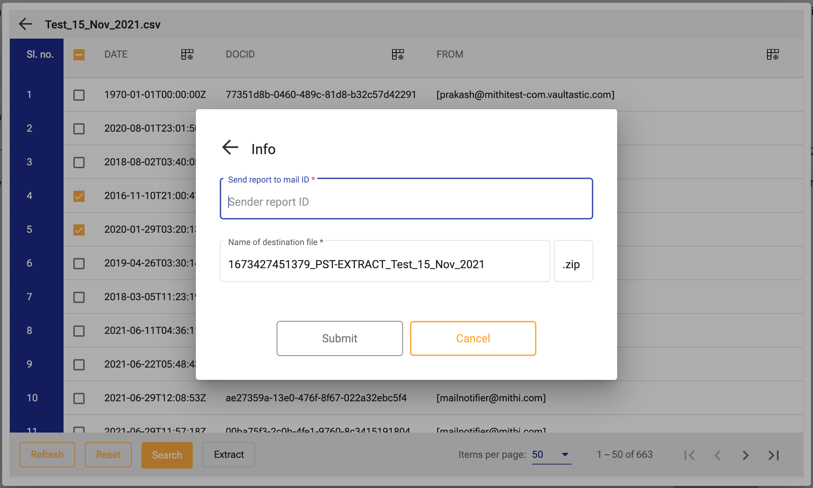This screenshot has height=488, width=813.
Task: Check the row 10 checkbox
Action: (x=79, y=398)
